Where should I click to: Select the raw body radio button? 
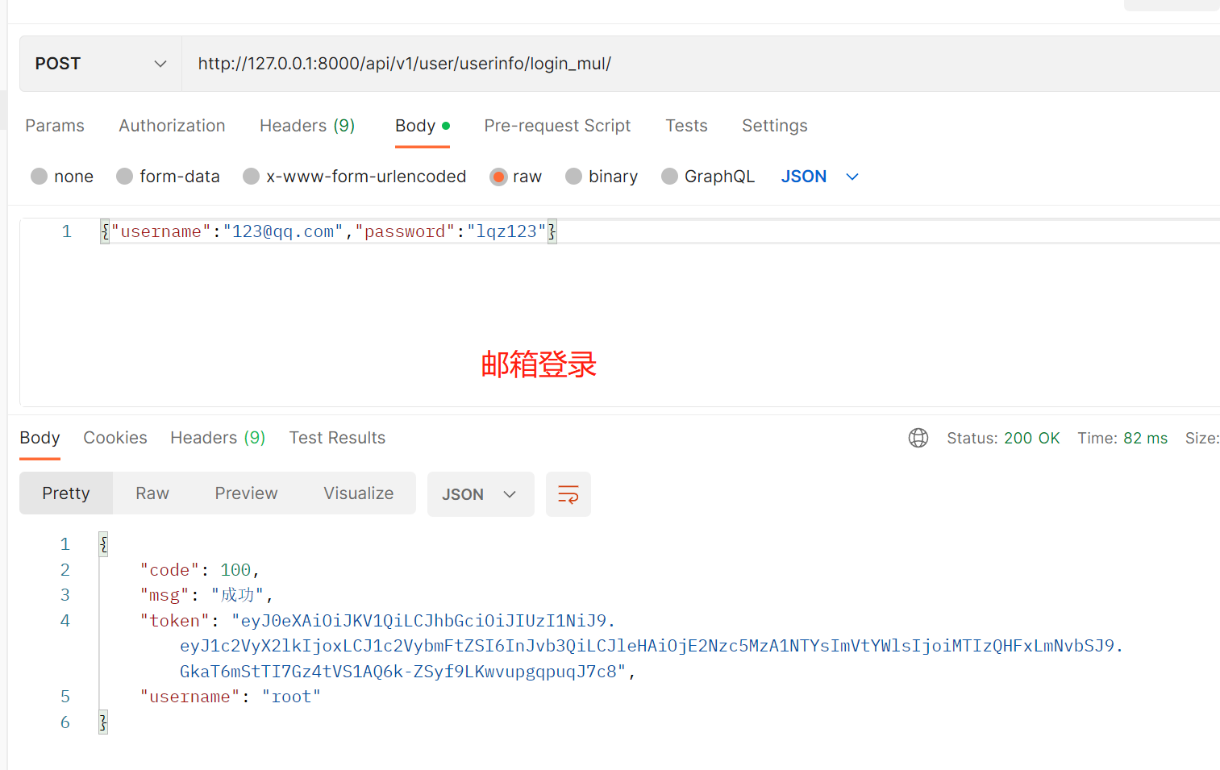coord(498,177)
